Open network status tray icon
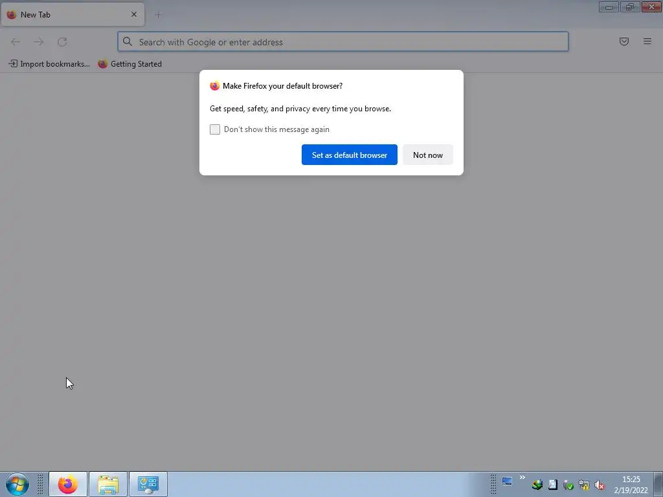 point(584,485)
